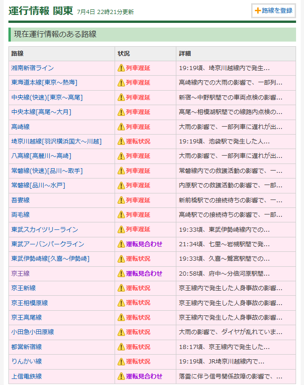Click the plus icon in 路線を登録

(x=258, y=11)
